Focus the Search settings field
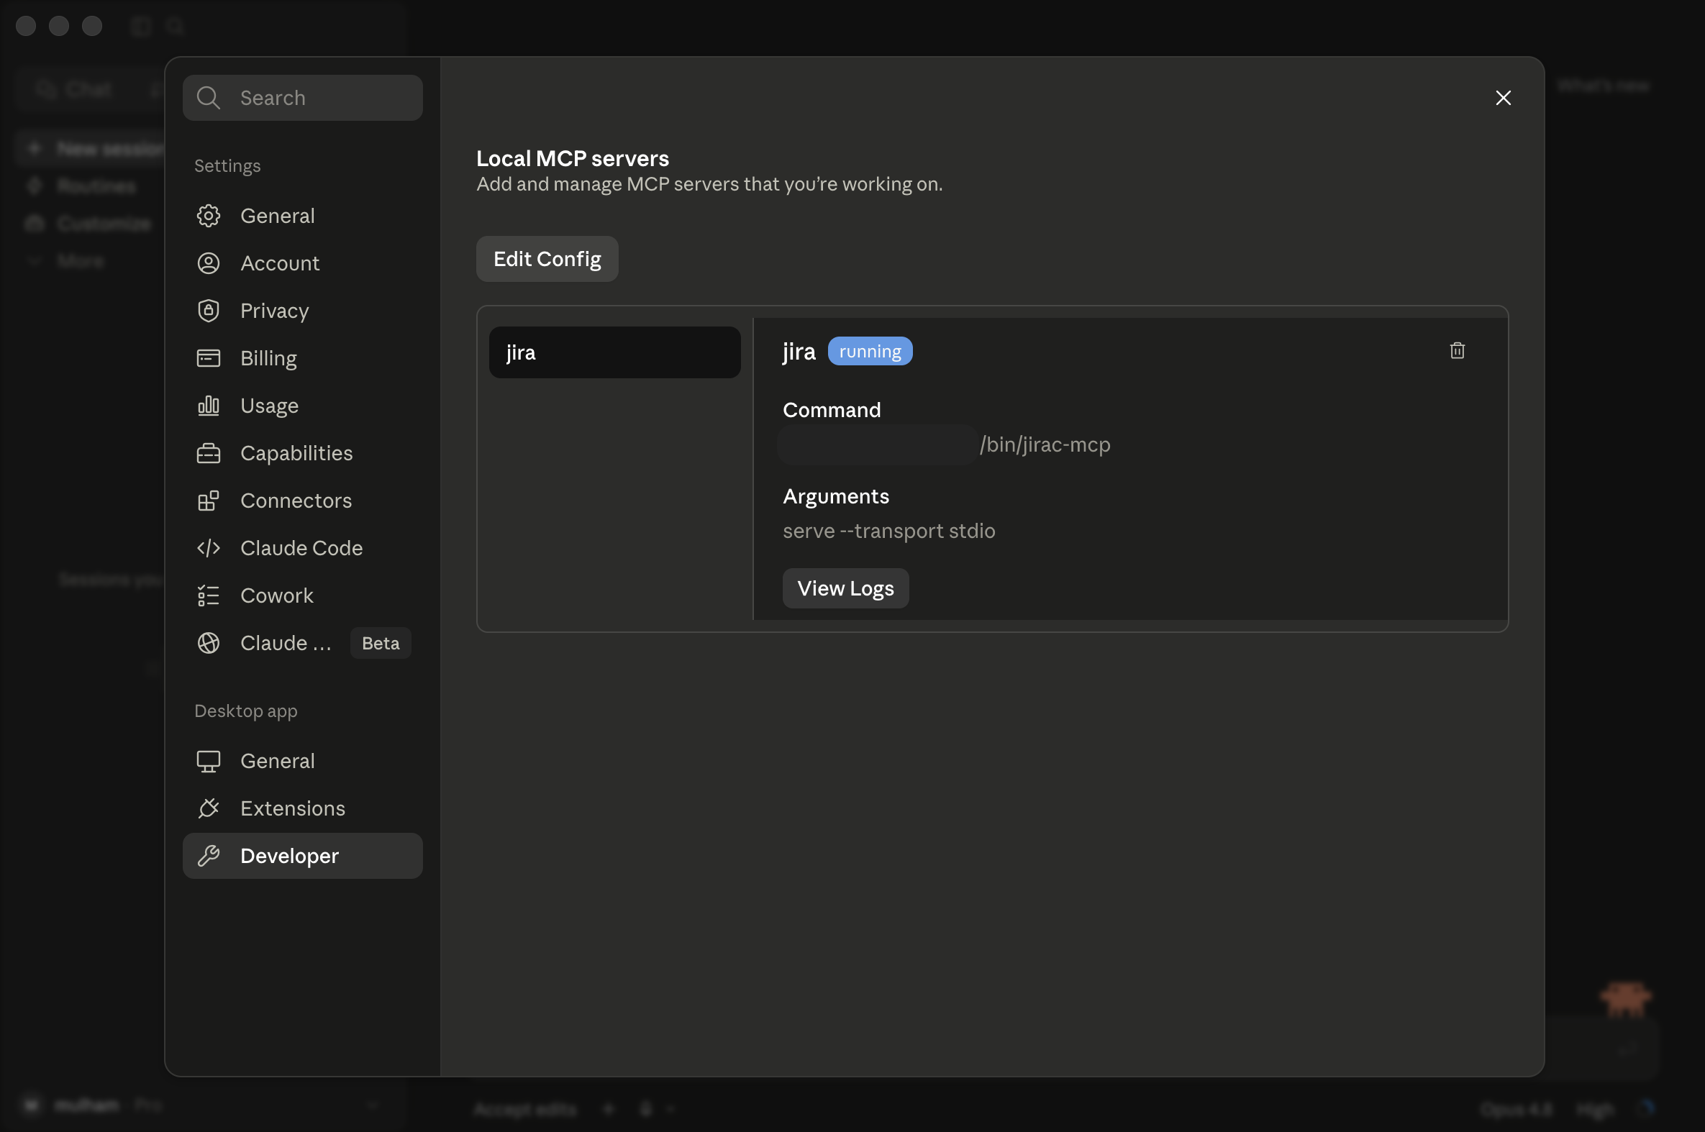This screenshot has height=1132, width=1705. (x=303, y=99)
